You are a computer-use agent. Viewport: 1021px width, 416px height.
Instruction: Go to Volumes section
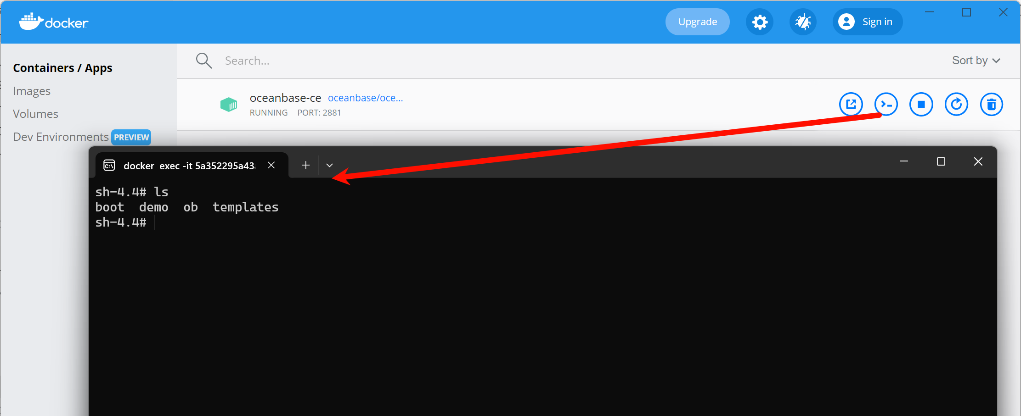coord(35,114)
